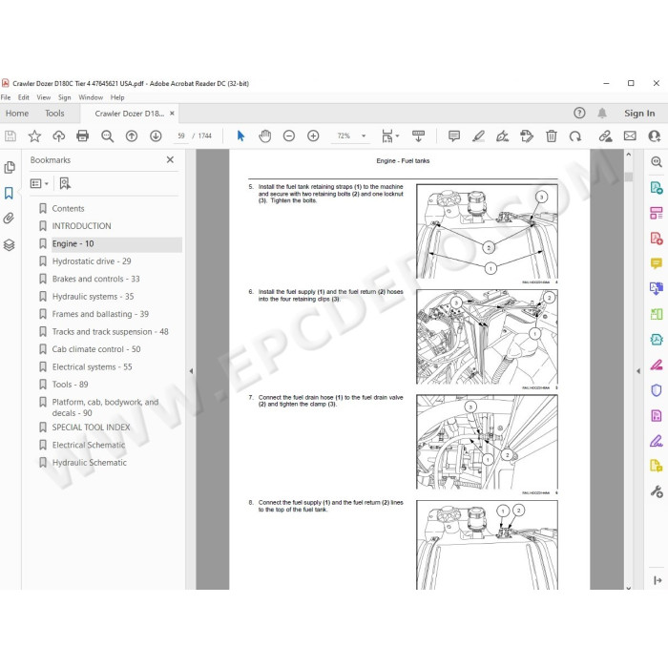Open Hydraulic systems - 35 bookmark
This screenshot has width=668, height=668.
tap(93, 296)
